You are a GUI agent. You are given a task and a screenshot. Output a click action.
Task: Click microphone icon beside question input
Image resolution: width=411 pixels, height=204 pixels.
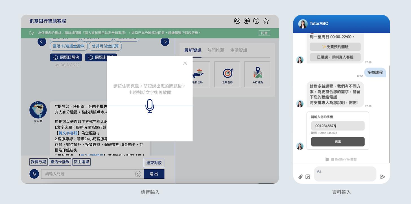click(x=34, y=174)
